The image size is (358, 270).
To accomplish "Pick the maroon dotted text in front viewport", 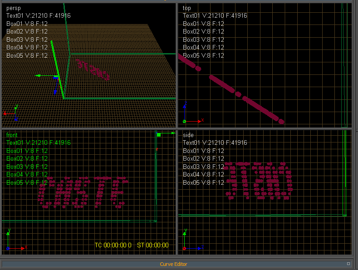I will (83, 192).
